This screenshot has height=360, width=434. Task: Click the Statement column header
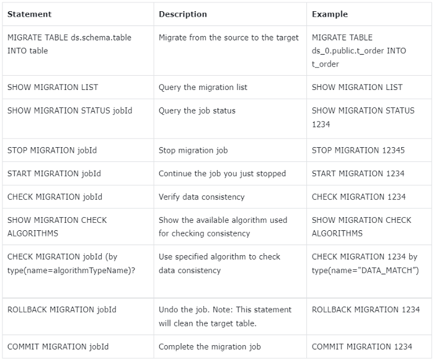(30, 14)
